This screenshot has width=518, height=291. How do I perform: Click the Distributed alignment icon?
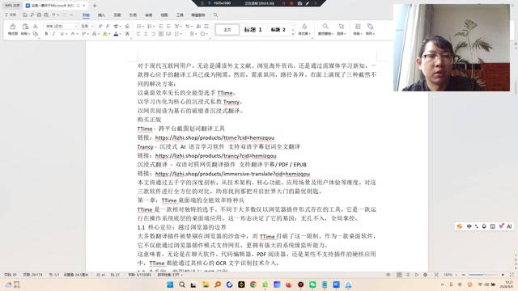click(168, 34)
